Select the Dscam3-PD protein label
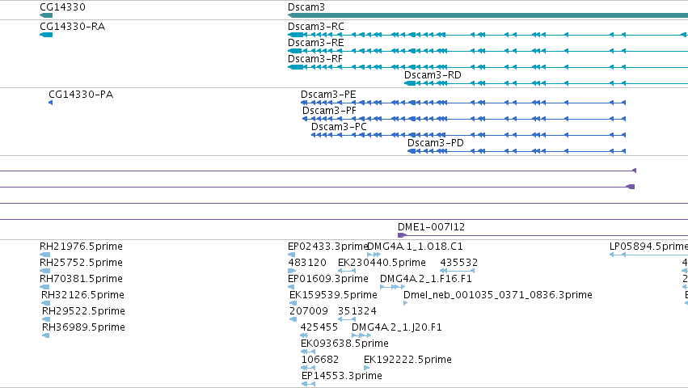The image size is (688, 388). [x=436, y=143]
